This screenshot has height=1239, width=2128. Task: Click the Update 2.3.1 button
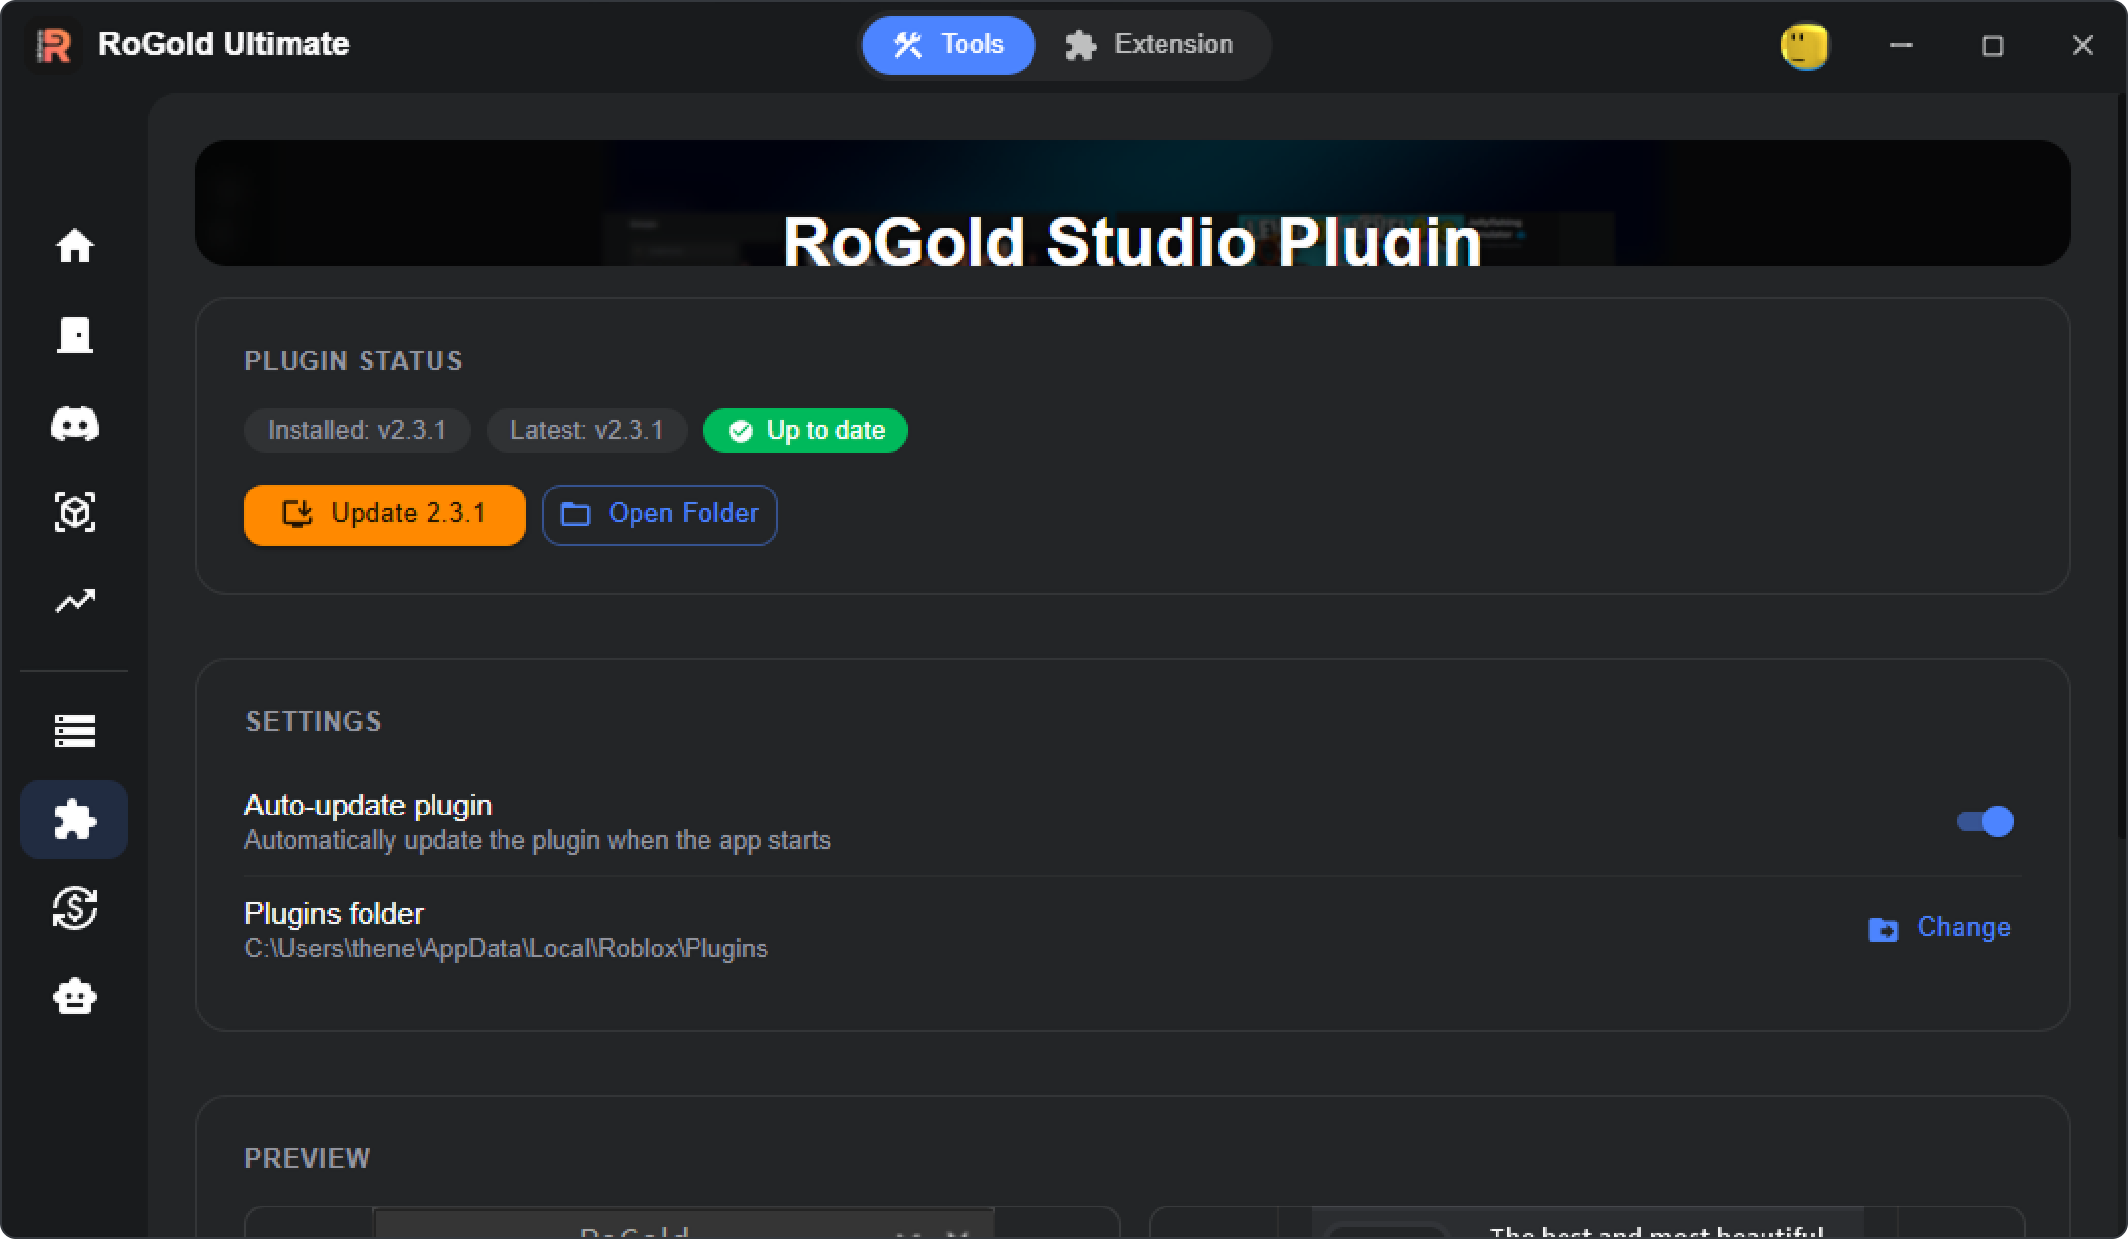coord(385,514)
